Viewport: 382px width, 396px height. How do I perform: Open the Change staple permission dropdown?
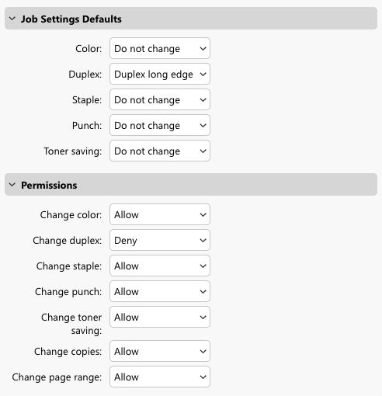pyautogui.click(x=160, y=266)
